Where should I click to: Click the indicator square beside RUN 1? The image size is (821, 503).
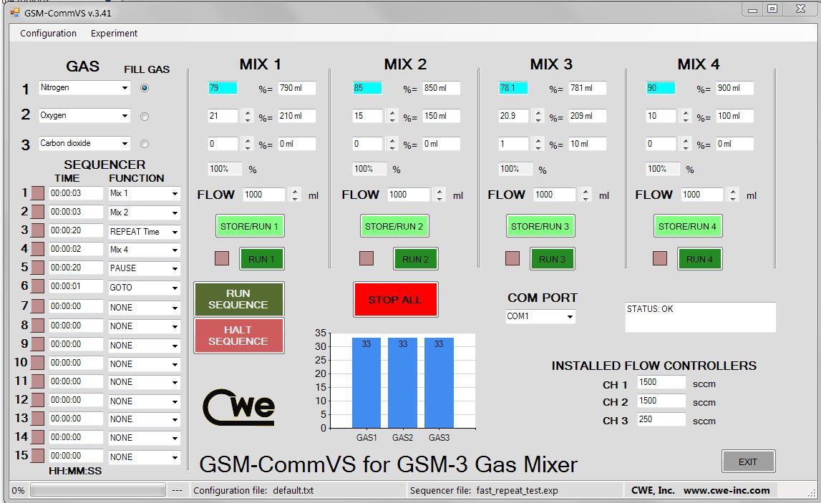click(x=222, y=258)
